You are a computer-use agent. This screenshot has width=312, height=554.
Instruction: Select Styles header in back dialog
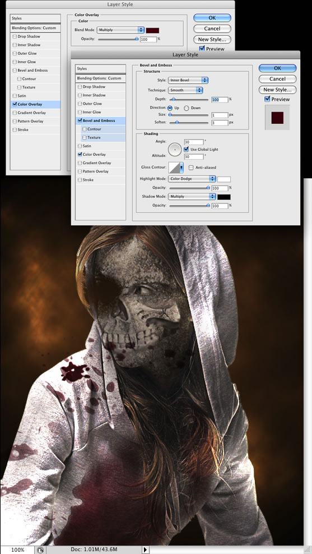pos(36,19)
